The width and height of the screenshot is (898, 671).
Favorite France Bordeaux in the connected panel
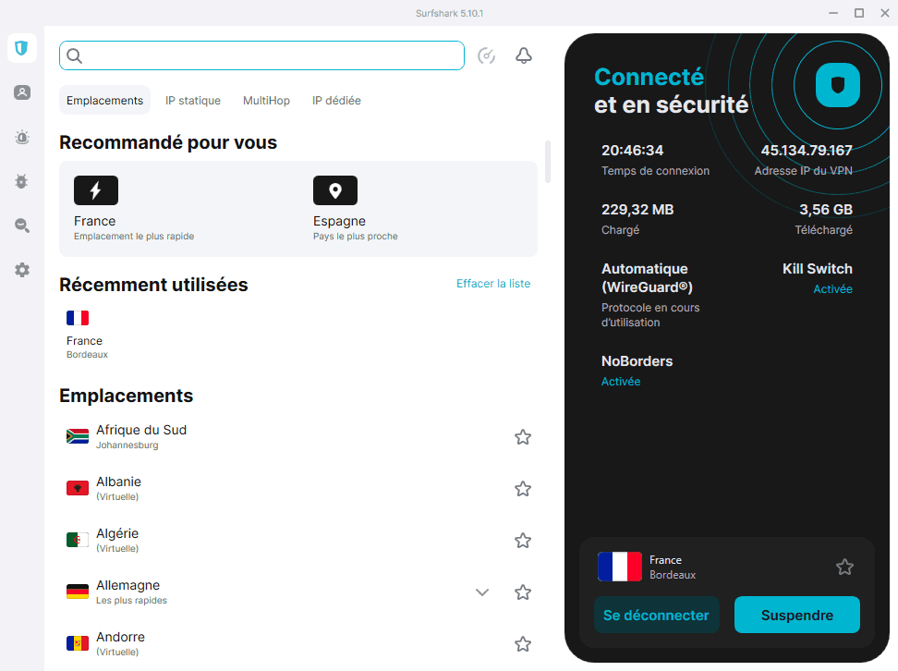844,567
